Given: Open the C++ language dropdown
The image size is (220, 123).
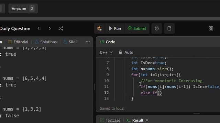Looking at the screenshot, I should point(106,52).
